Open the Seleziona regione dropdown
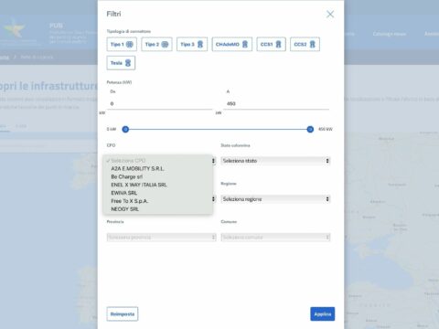The width and height of the screenshot is (439, 329). pyautogui.click(x=275, y=199)
